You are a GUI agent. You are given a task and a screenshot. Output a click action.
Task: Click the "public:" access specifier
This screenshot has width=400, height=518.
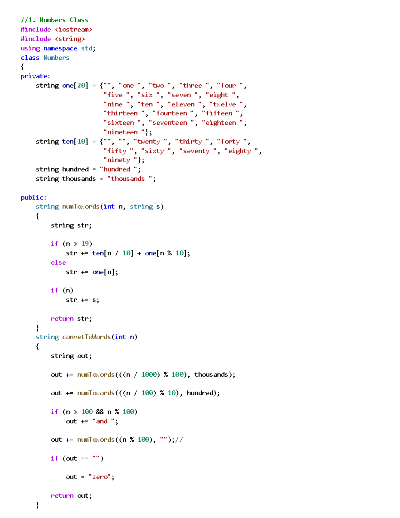(x=33, y=197)
